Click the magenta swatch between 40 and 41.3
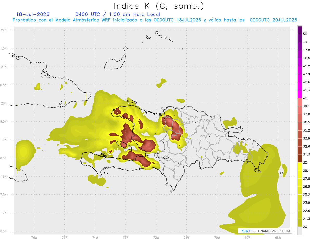This screenshot has height=241, width=312. (300, 94)
